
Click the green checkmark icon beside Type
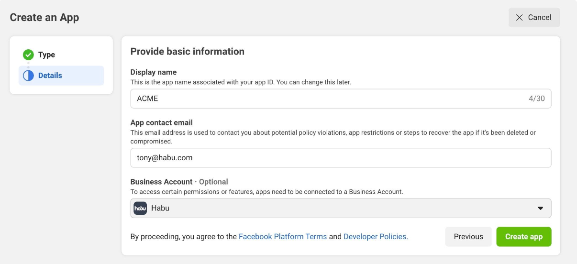(x=28, y=55)
